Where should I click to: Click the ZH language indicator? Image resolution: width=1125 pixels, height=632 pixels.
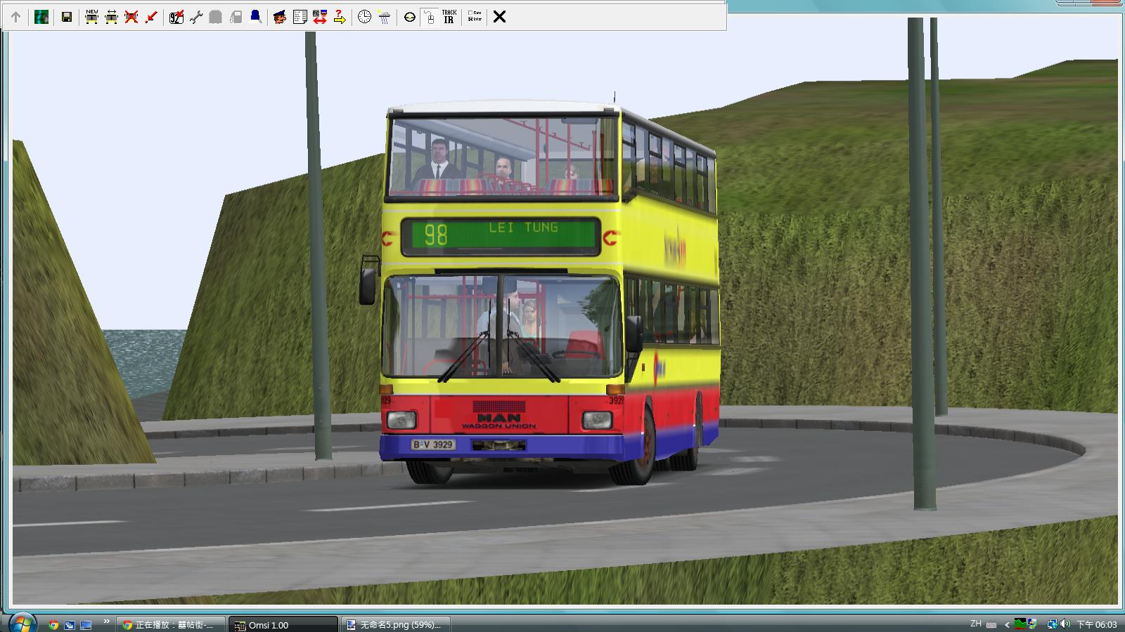pos(976,624)
